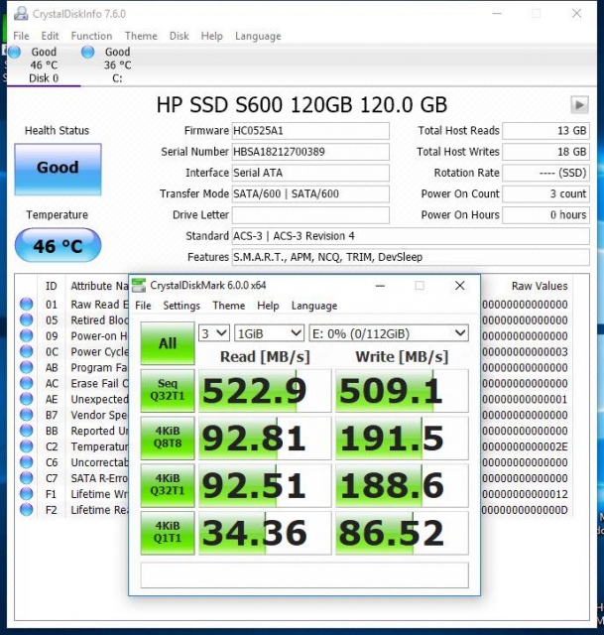604x635 pixels.
Task: Close the CrystalDiskMark window
Action: pyautogui.click(x=460, y=286)
